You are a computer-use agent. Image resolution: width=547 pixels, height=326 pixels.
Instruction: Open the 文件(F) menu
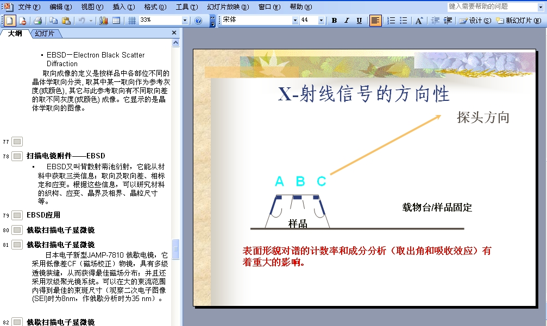click(29, 7)
